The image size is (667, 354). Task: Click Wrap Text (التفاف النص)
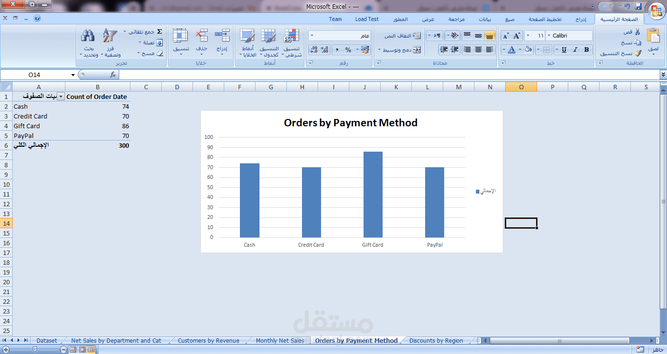tap(403, 36)
